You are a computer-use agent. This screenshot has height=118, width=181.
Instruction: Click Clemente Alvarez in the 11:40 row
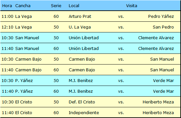(156, 49)
